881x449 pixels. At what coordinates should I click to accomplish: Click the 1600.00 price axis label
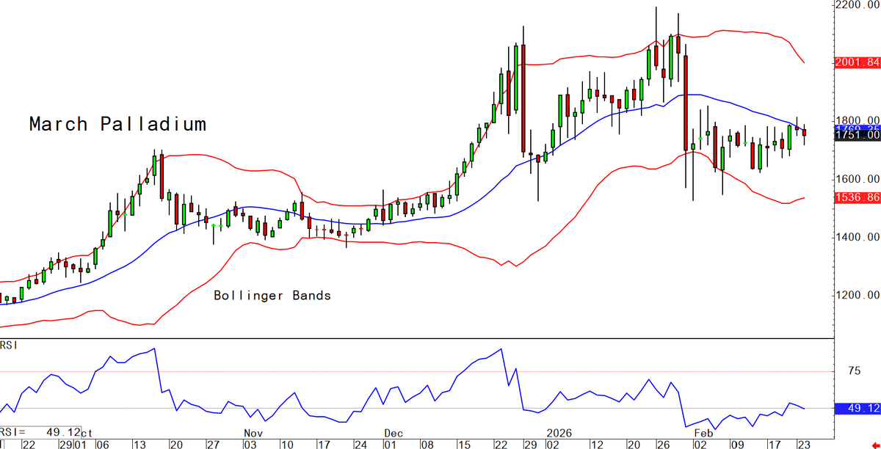pos(857,179)
